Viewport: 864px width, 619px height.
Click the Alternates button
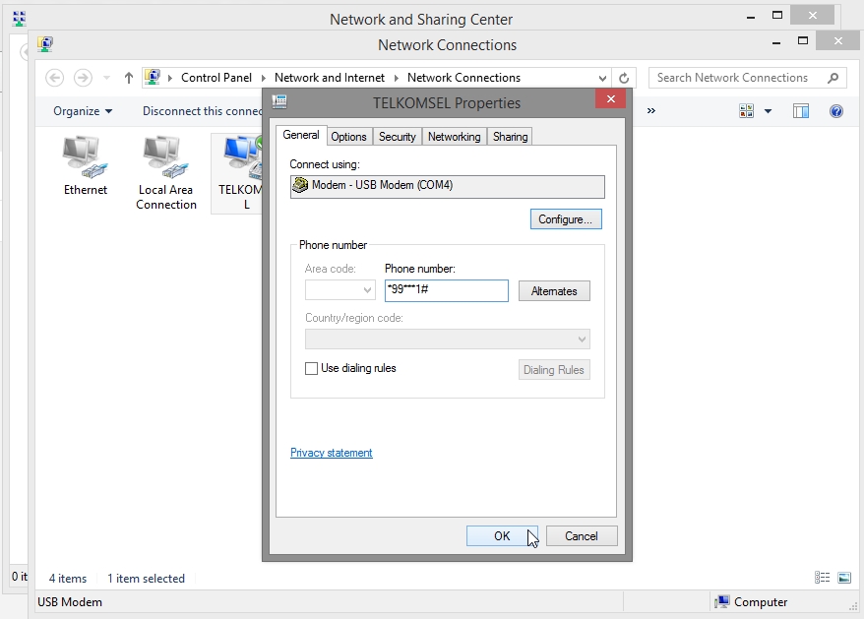(554, 291)
